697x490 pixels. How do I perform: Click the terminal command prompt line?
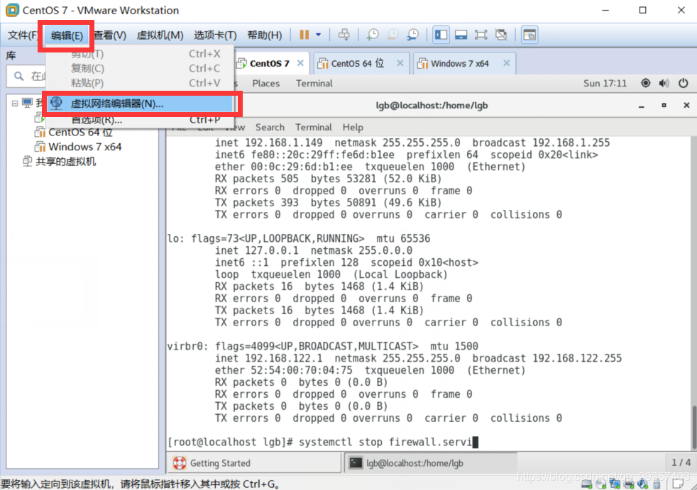323,442
